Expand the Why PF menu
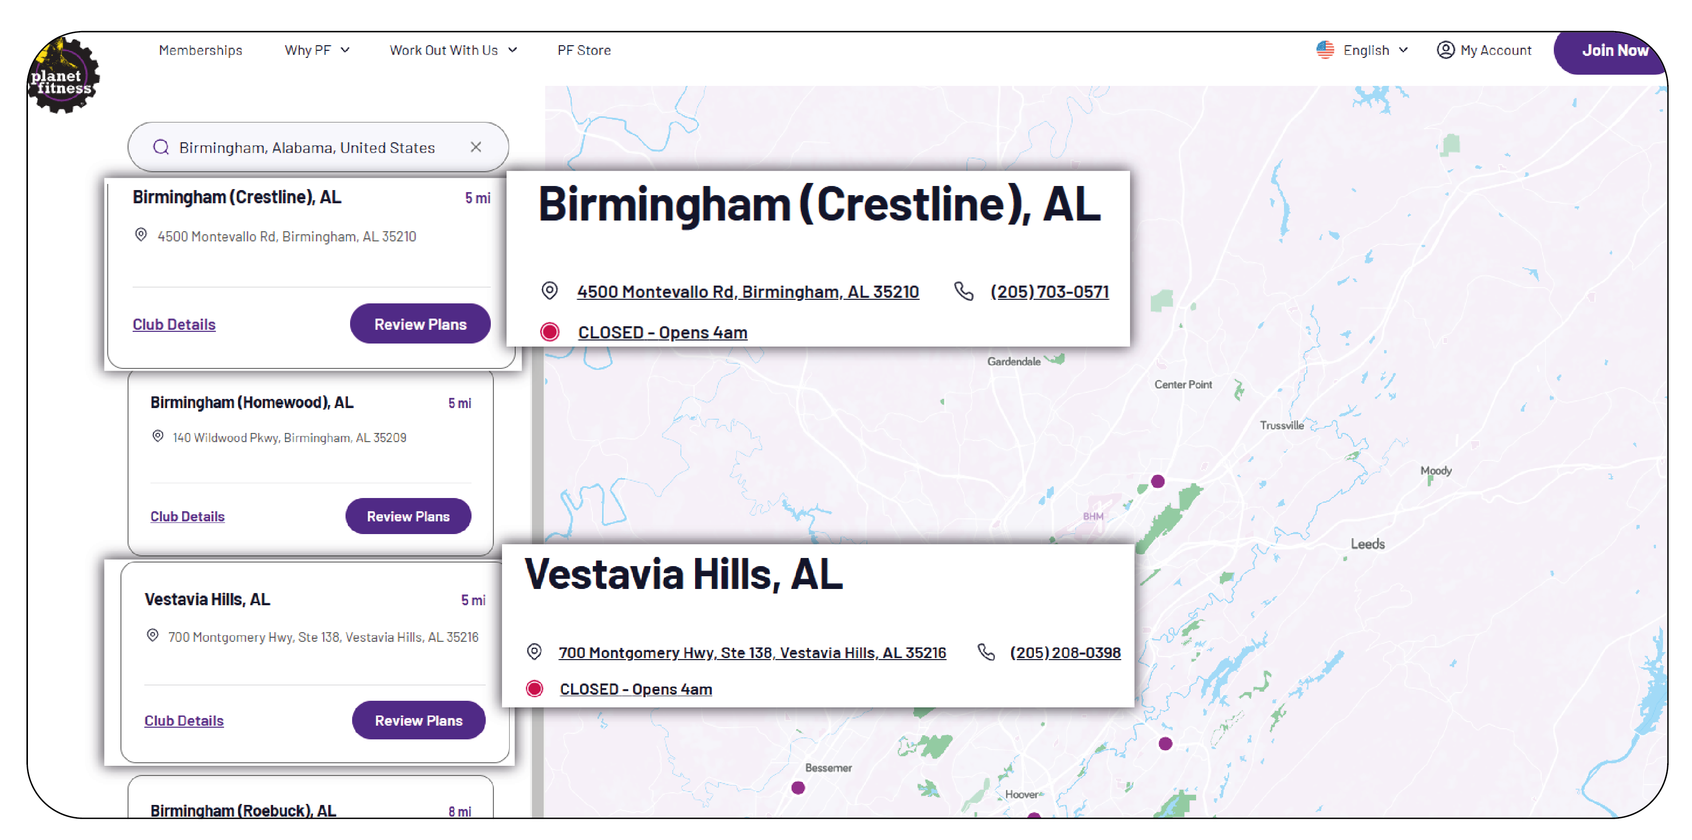This screenshot has height=840, width=1692. [x=317, y=50]
